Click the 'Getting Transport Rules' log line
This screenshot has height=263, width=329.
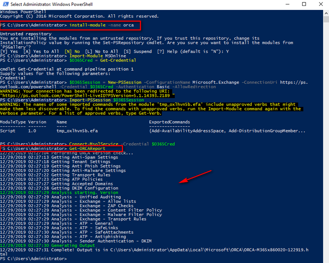(55, 175)
